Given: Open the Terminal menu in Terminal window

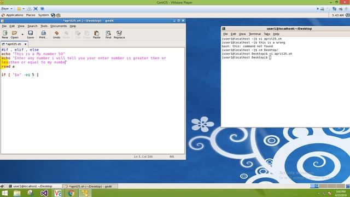Looking at the screenshot, I should point(255,34).
